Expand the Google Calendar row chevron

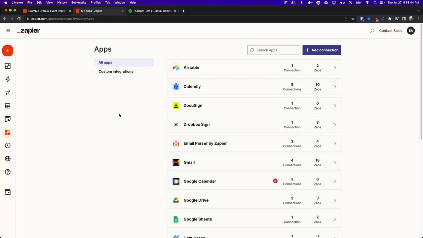coord(335,181)
